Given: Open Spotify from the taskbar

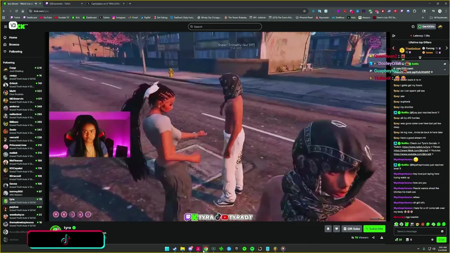Looking at the screenshot, I should (252, 249).
